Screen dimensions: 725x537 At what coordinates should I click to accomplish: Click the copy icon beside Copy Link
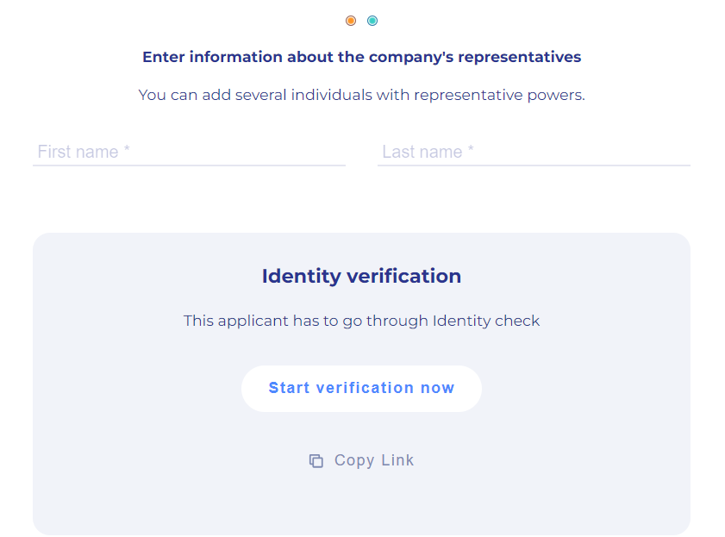coord(316,461)
